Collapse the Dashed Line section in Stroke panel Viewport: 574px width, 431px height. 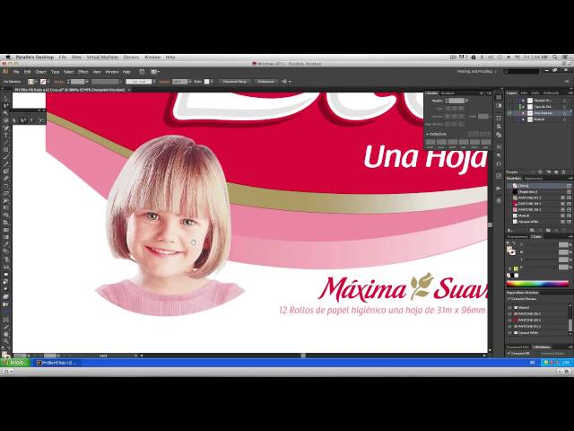click(427, 134)
